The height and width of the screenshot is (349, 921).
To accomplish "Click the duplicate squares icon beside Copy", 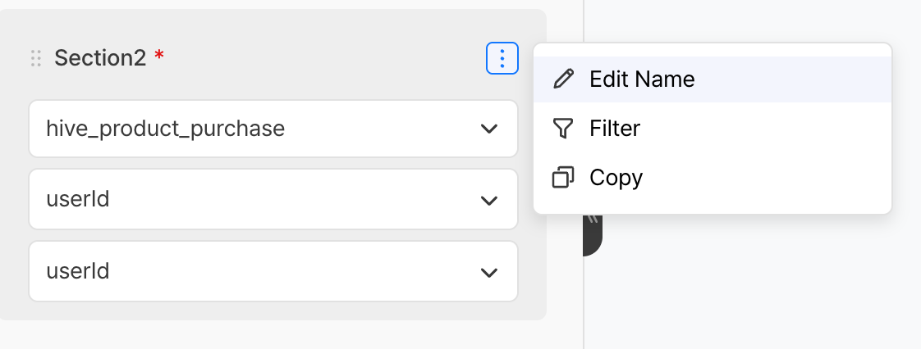I will (x=563, y=178).
